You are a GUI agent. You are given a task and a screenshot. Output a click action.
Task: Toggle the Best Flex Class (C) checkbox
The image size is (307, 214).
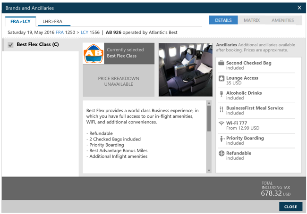pos(11,45)
